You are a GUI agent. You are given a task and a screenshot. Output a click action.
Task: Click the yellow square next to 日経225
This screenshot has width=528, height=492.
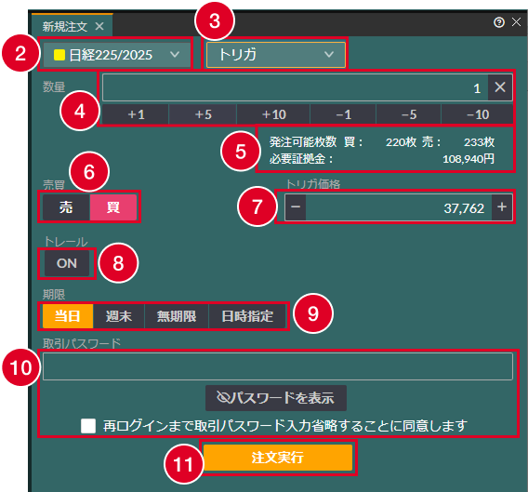(x=59, y=55)
